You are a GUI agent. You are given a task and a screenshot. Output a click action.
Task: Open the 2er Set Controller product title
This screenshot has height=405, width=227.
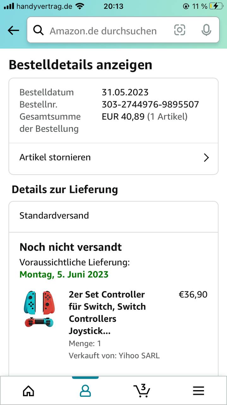(x=107, y=313)
